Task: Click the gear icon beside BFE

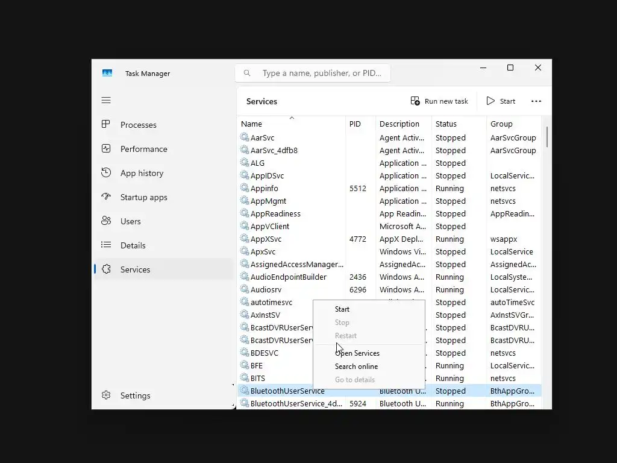Action: tap(245, 365)
